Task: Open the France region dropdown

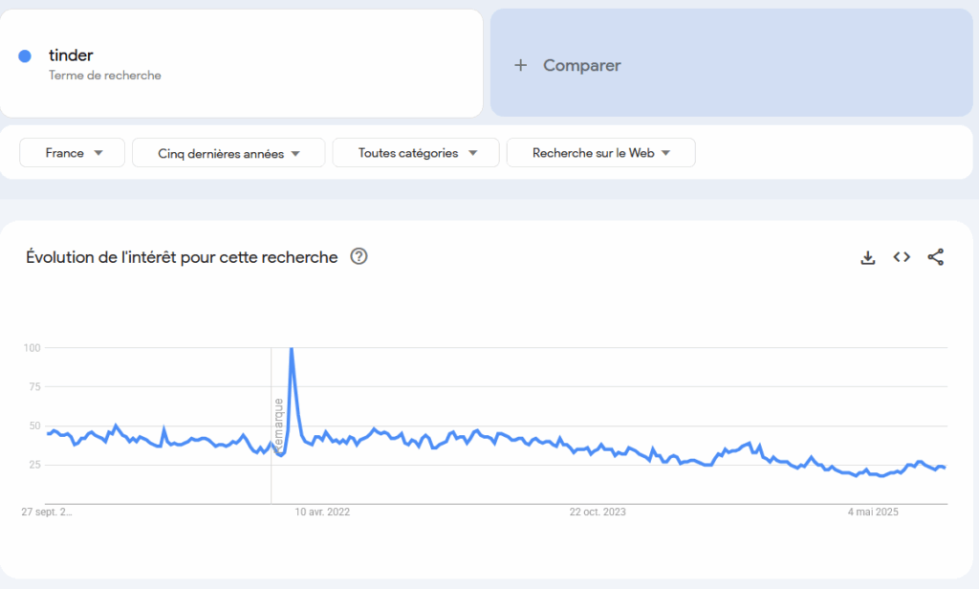Action: click(72, 153)
